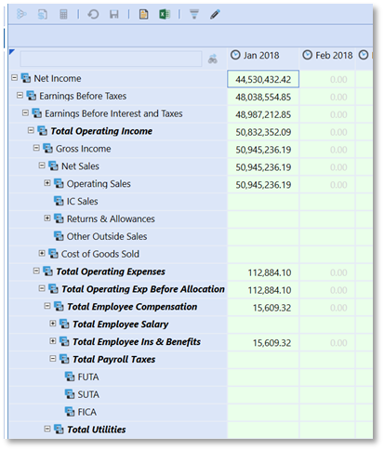Select the FICA account row
384x450 pixels.
118,412
